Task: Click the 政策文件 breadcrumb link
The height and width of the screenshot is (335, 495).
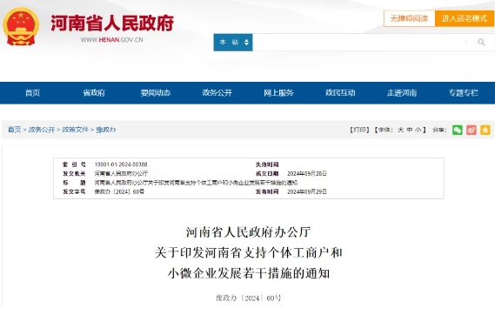Action: (x=75, y=130)
